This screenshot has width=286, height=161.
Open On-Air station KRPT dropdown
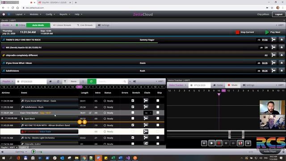pyautogui.click(x=280, y=25)
